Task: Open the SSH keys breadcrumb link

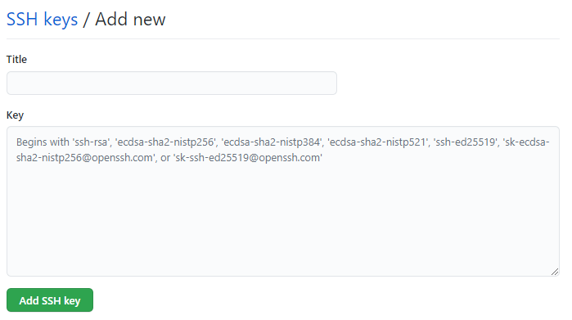Action: 42,20
